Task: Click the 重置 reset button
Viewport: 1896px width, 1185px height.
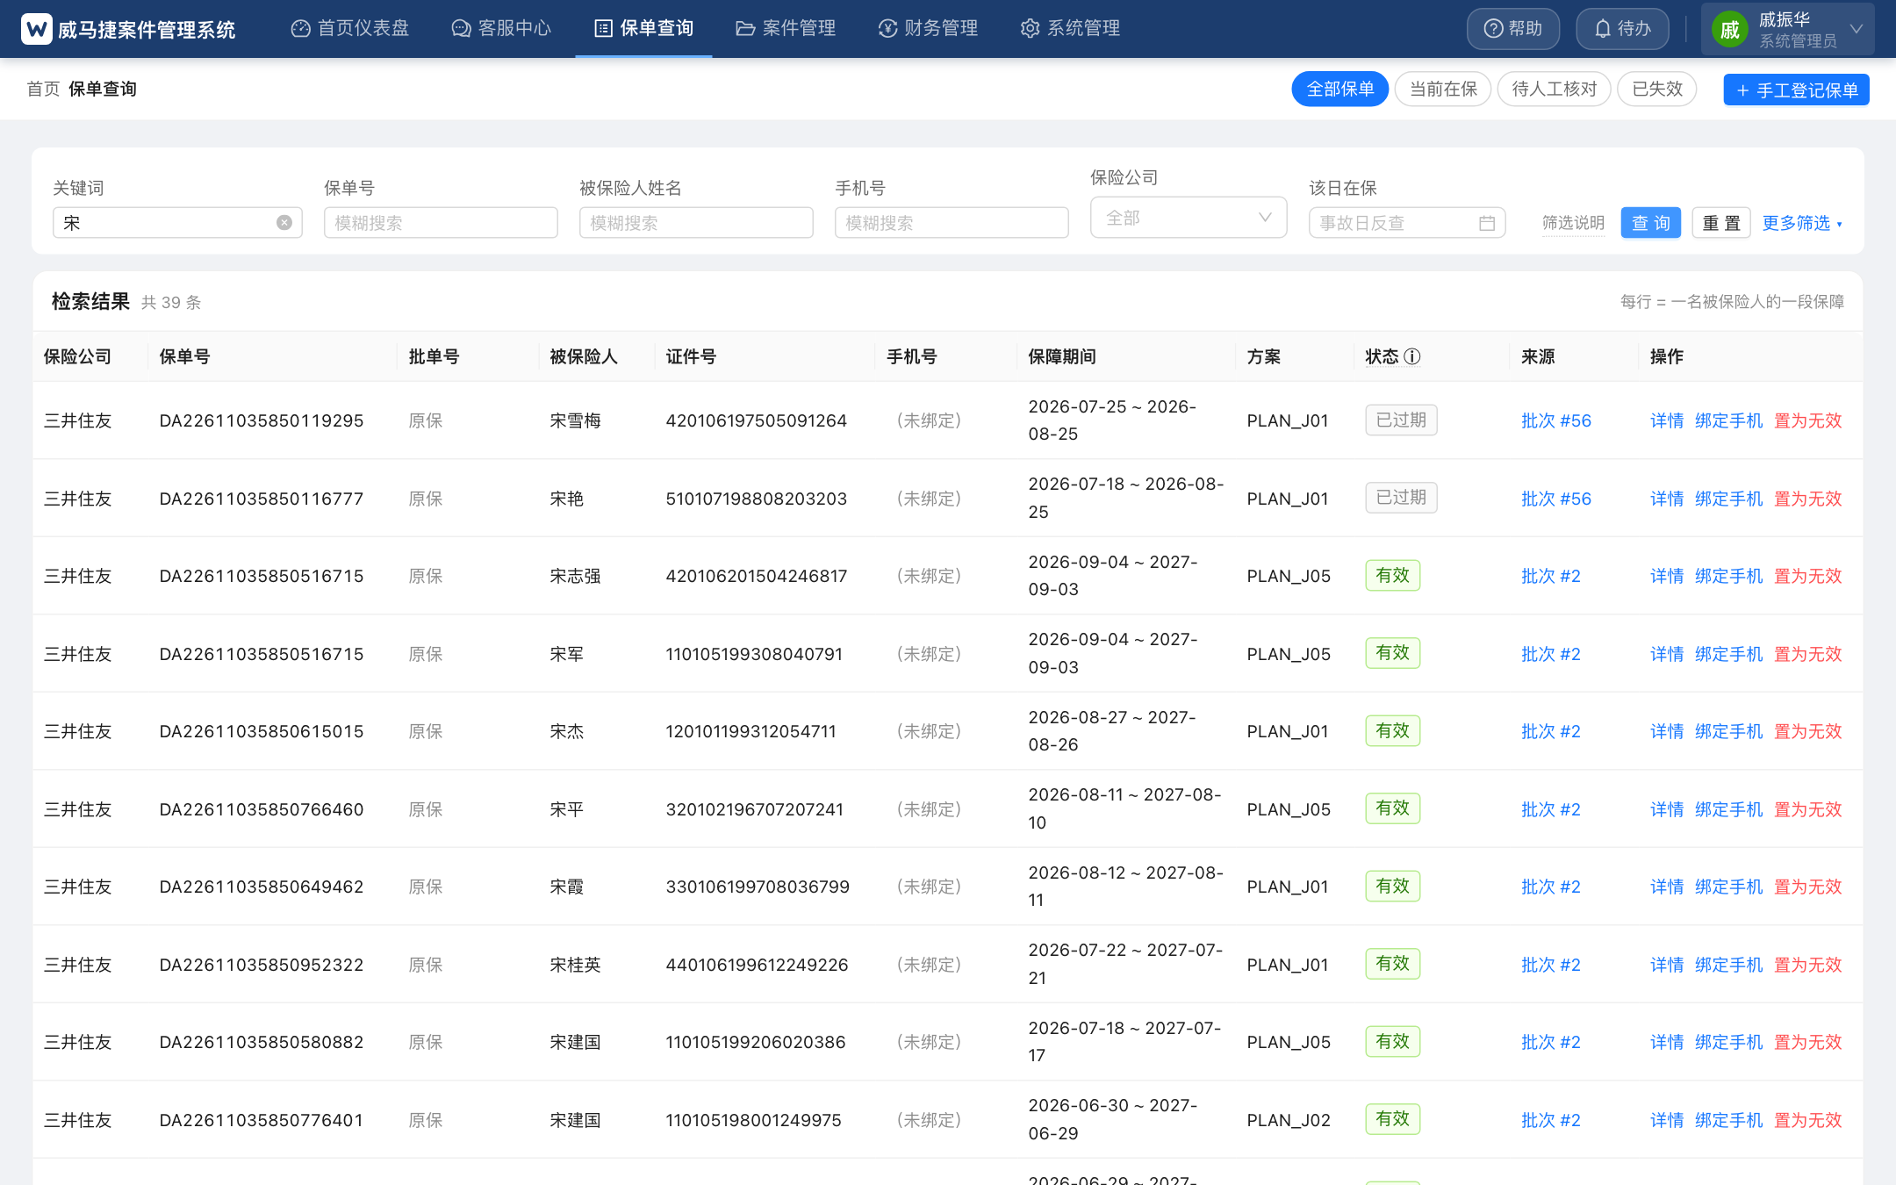Action: (x=1720, y=223)
